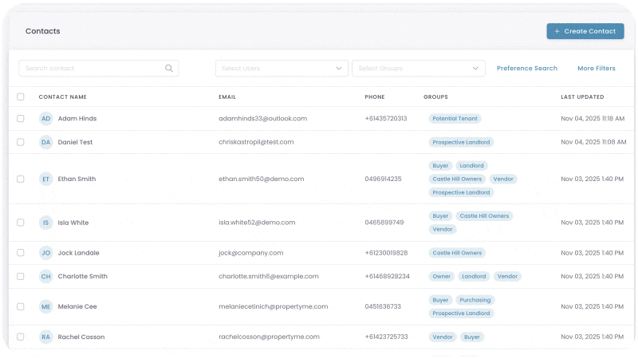Click email isla.white52@demo.com
This screenshot has height=359, width=638.
257,223
